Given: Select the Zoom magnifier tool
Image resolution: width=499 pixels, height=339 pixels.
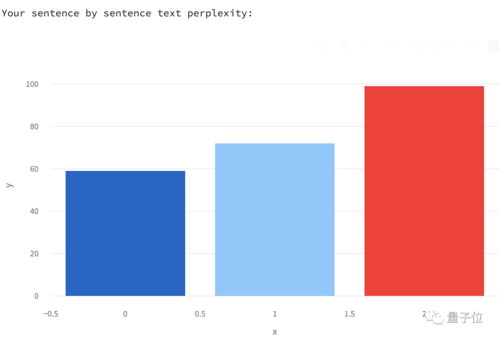Looking at the screenshot, I should tap(345, 45).
